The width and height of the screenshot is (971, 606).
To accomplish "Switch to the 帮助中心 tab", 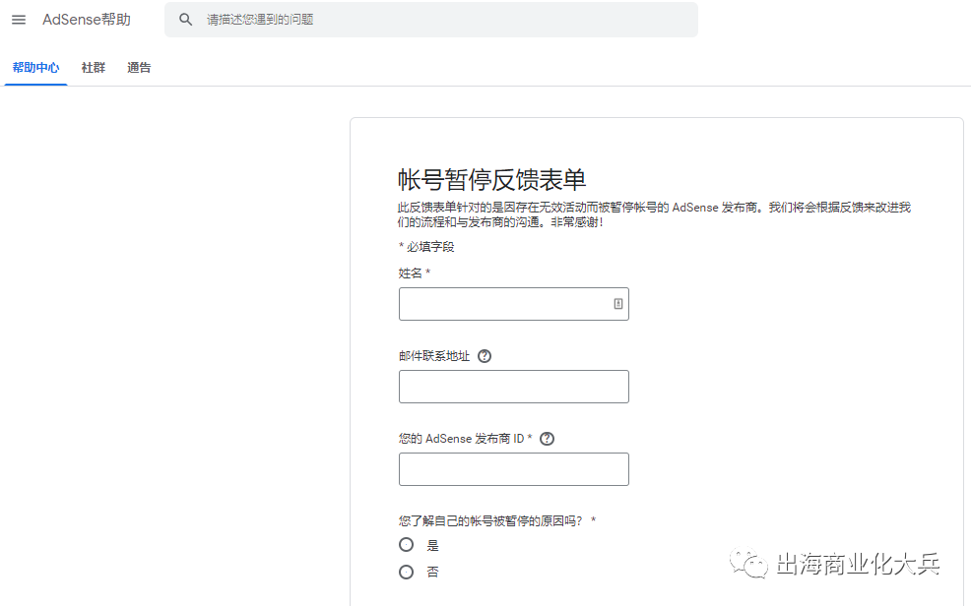I will coord(35,68).
